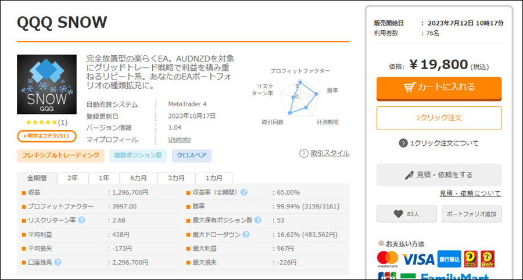523x280 pixels.
Task: Click the max positions value 53
Action: click(281, 220)
